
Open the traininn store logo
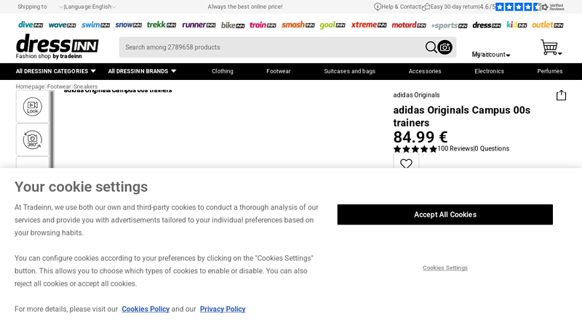tap(263, 25)
